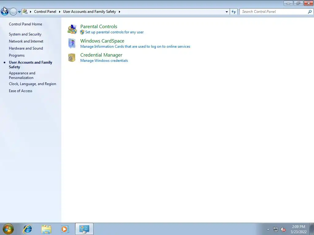
Task: Click the Credential Manager safe icon
Action: coord(72,58)
